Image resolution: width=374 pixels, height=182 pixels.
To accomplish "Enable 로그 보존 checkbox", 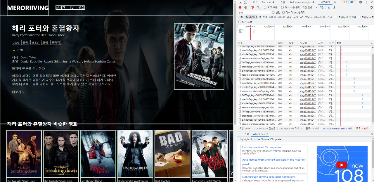I will (x=265, y=7).
